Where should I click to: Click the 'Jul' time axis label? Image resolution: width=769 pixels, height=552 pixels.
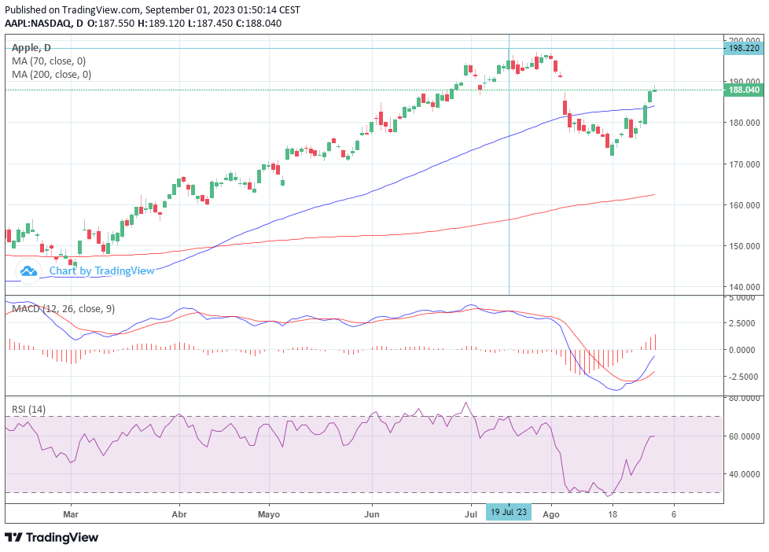pos(471,514)
